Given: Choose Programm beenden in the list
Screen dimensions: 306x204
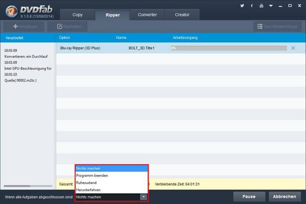Looking at the screenshot, I should 111,176.
